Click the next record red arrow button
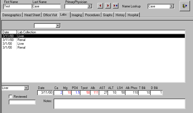 tap(108, 6)
